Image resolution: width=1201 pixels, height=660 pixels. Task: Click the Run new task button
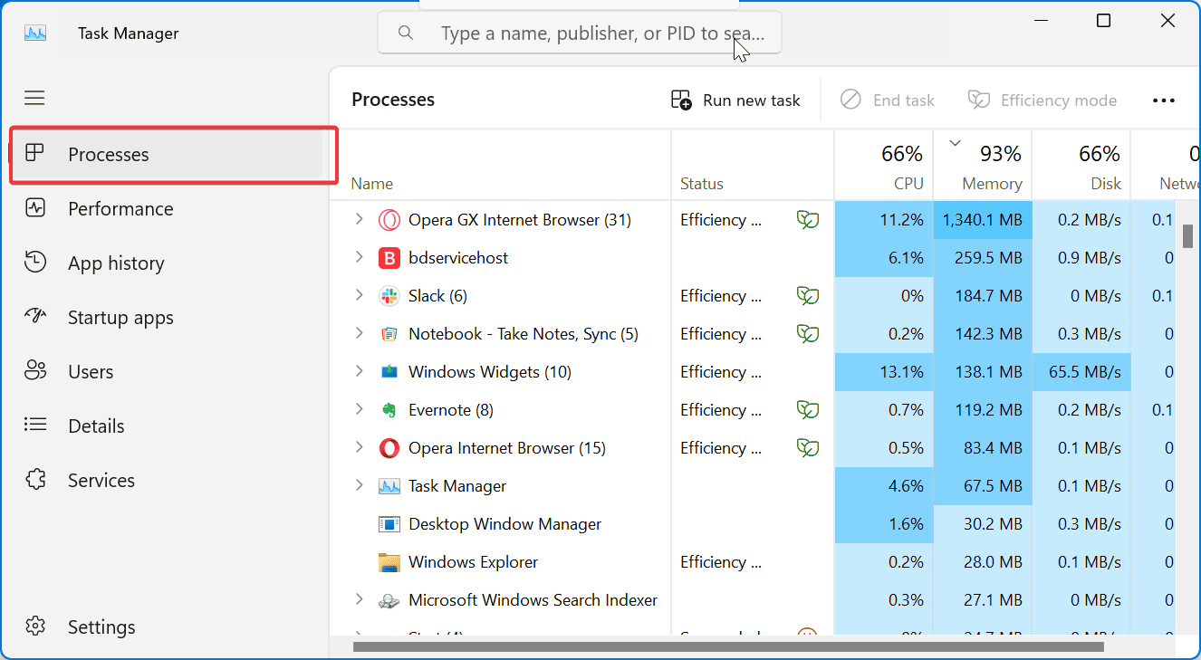click(735, 100)
